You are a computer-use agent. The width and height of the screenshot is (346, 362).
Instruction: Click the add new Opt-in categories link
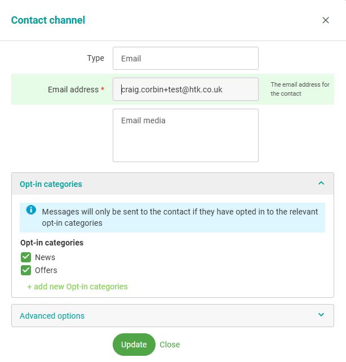click(x=77, y=287)
